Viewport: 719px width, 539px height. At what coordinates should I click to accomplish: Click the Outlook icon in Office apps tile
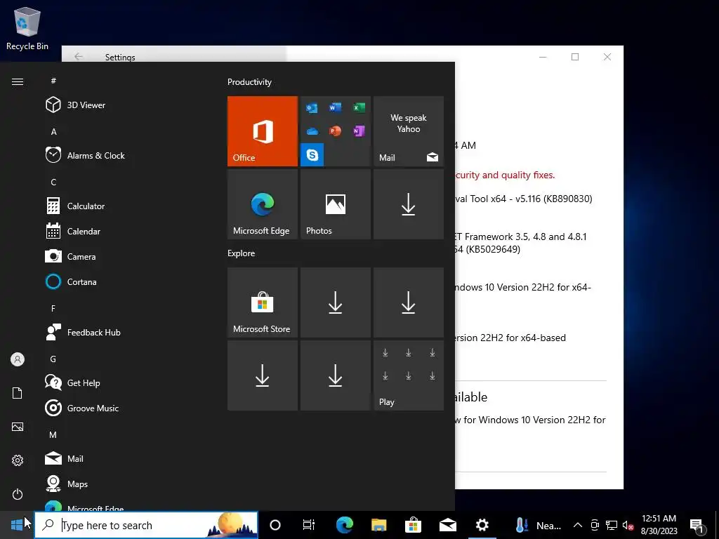pos(312,107)
